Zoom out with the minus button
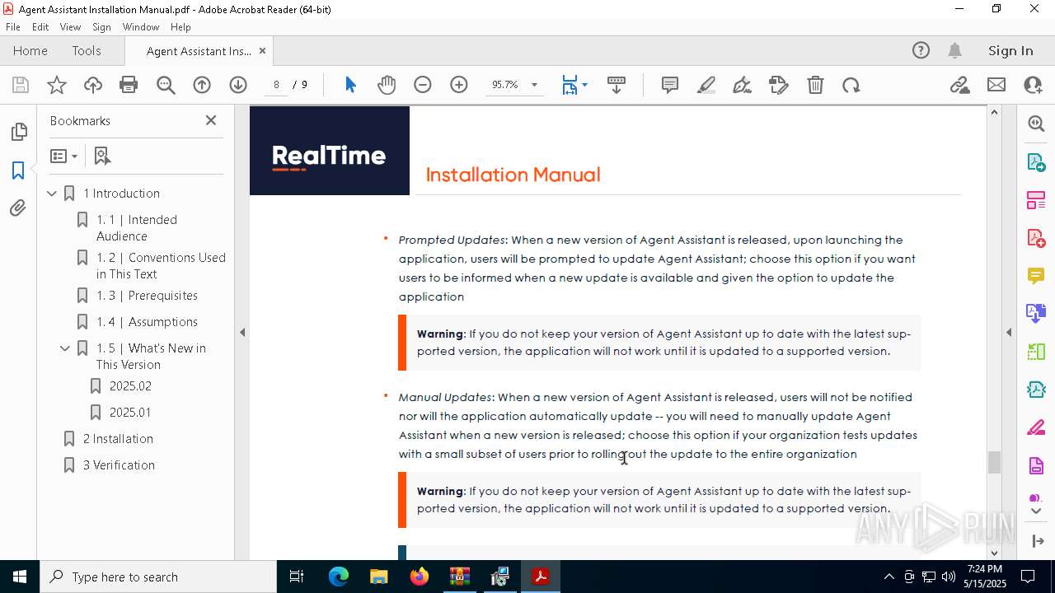The height and width of the screenshot is (593, 1055). click(423, 85)
